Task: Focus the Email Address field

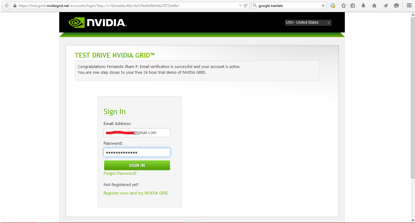Action: coord(137,133)
